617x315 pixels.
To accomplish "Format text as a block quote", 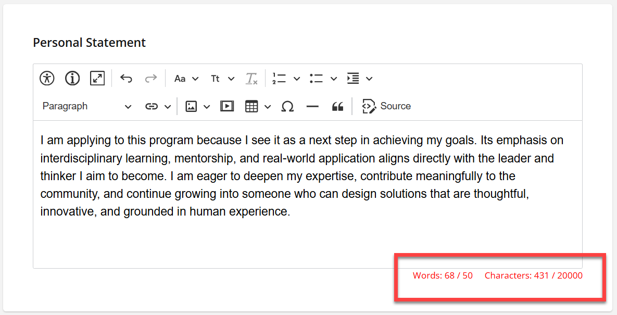I will point(337,106).
